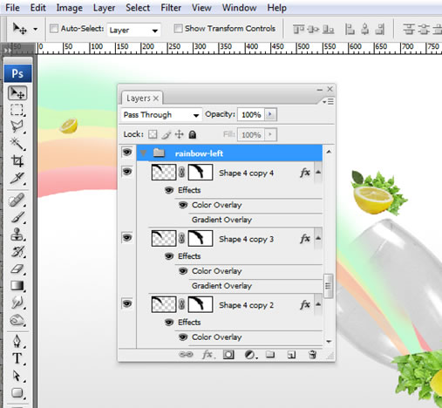Image resolution: width=442 pixels, height=408 pixels.
Task: Open the Layer menu
Action: tap(104, 8)
